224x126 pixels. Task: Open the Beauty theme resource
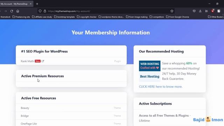pos(25,108)
